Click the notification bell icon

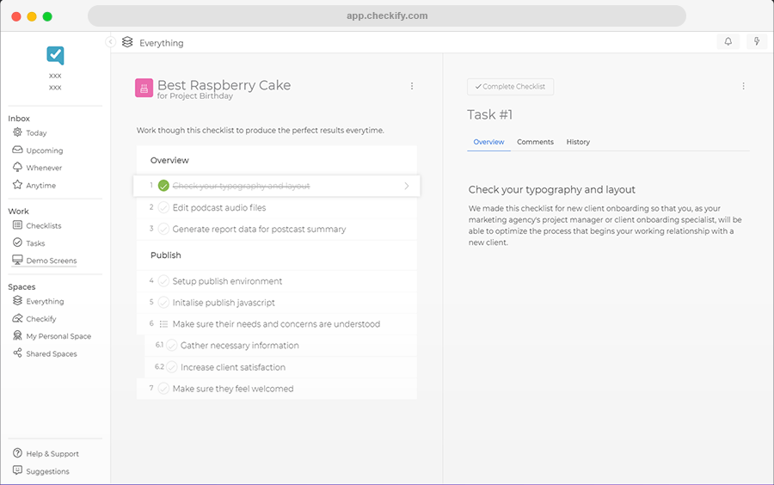pos(728,41)
